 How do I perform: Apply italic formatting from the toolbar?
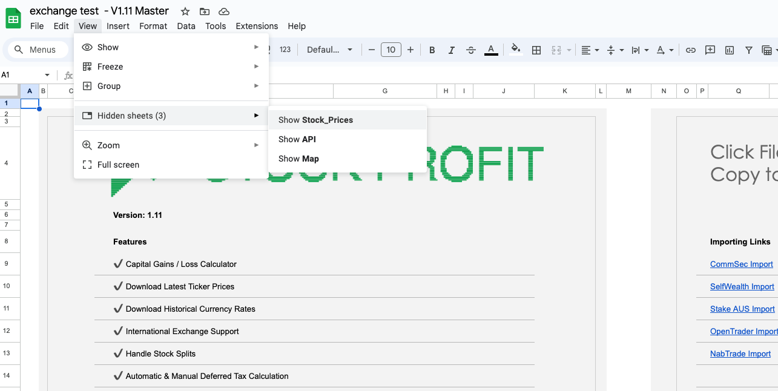click(x=452, y=50)
